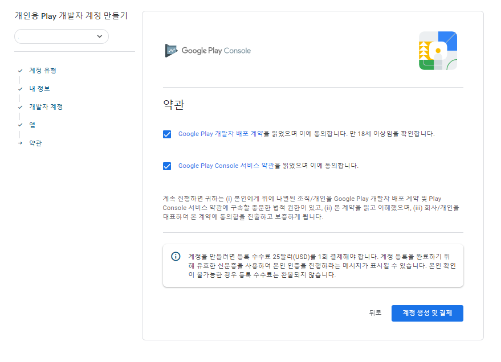
Task: Click the 계정 생성 및 결제 button
Action: [x=427, y=313]
